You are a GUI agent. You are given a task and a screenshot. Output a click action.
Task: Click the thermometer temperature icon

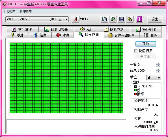click(x=76, y=19)
